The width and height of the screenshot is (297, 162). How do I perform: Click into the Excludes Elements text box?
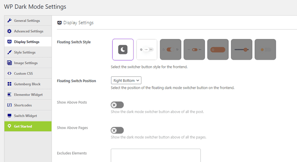(x=156, y=155)
